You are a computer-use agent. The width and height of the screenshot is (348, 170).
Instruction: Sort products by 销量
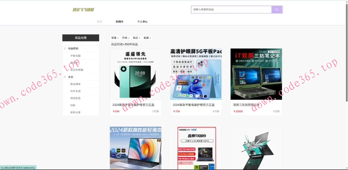tap(115, 38)
